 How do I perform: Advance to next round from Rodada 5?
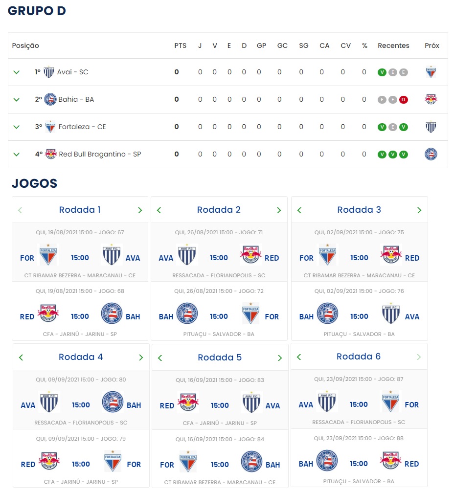point(280,358)
